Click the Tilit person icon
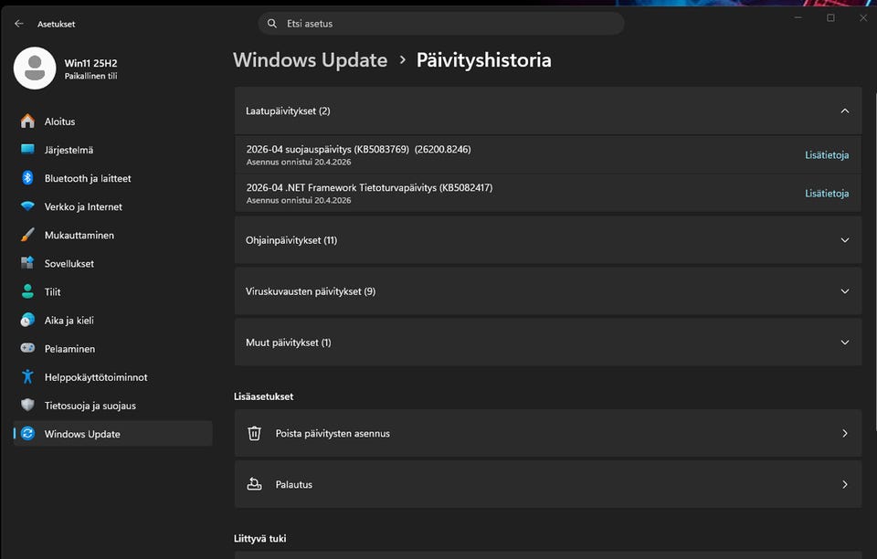Viewport: 877px width, 559px height. pos(27,291)
